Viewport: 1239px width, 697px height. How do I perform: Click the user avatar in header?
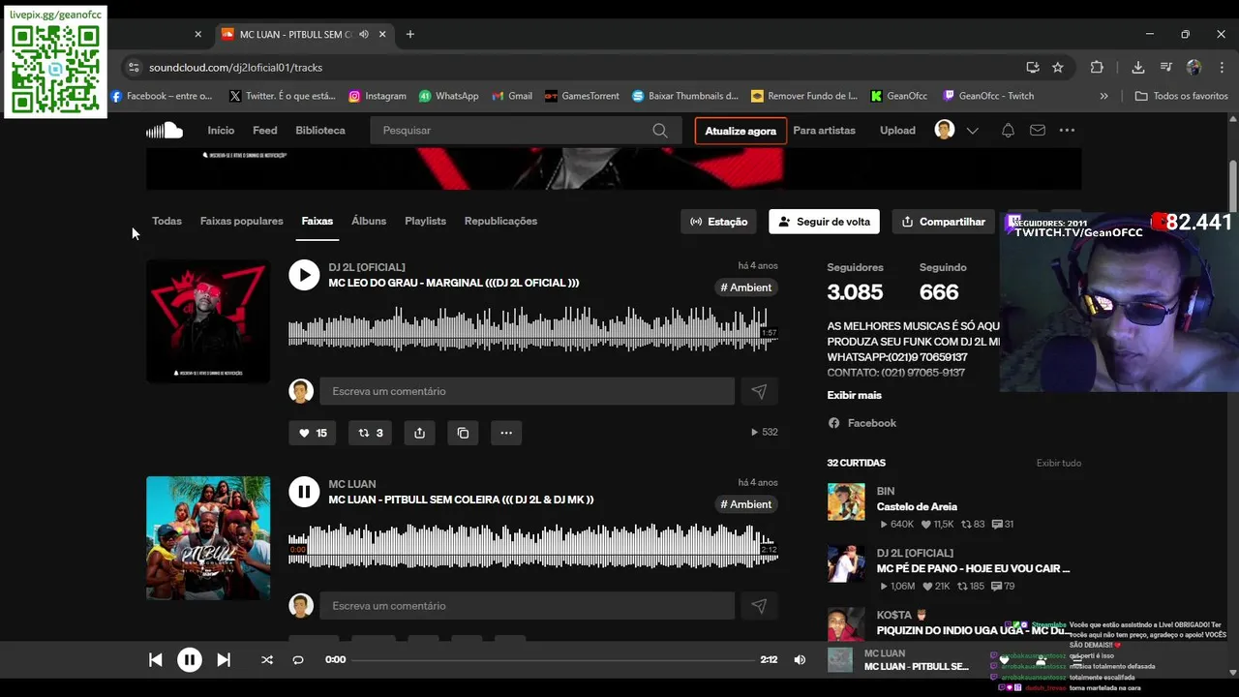point(945,130)
